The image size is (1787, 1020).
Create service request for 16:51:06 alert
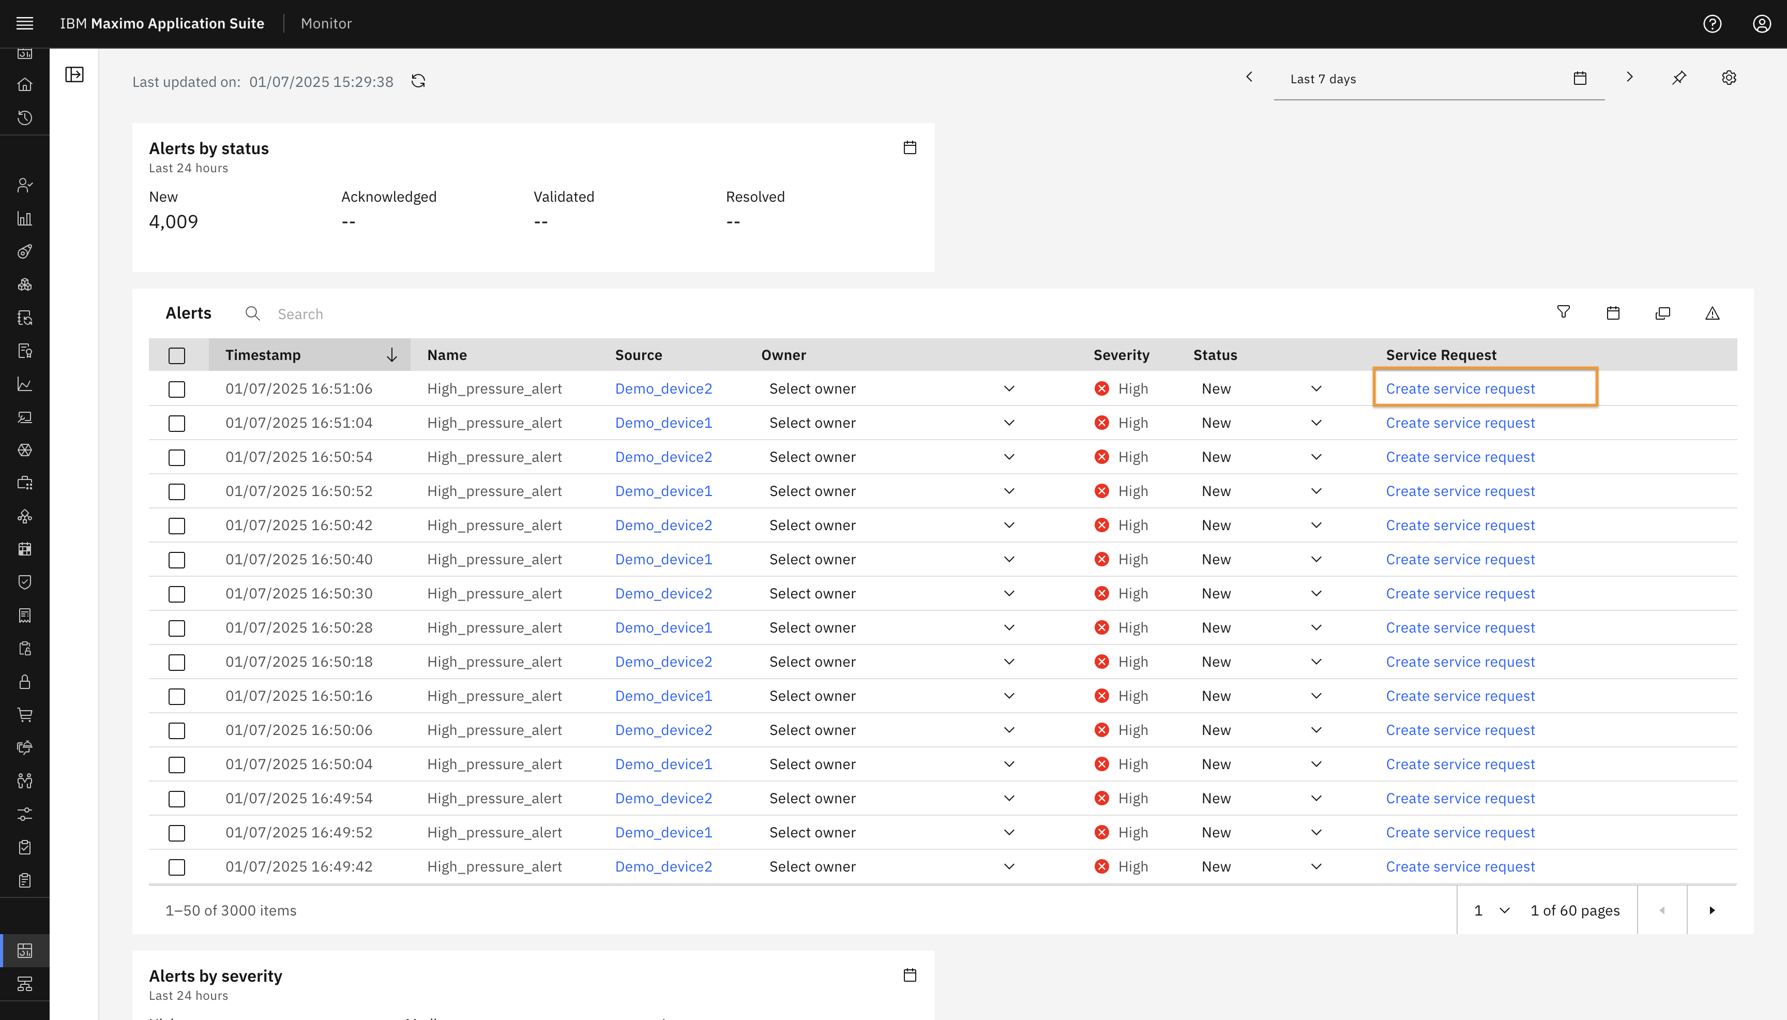(1460, 389)
